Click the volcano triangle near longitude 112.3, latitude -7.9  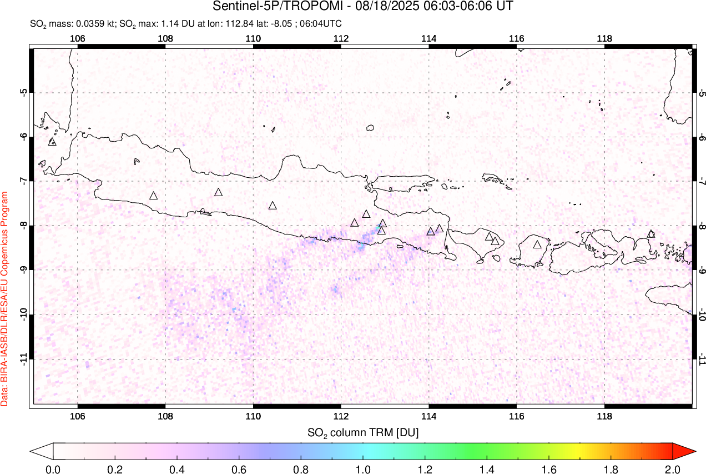[355, 223]
